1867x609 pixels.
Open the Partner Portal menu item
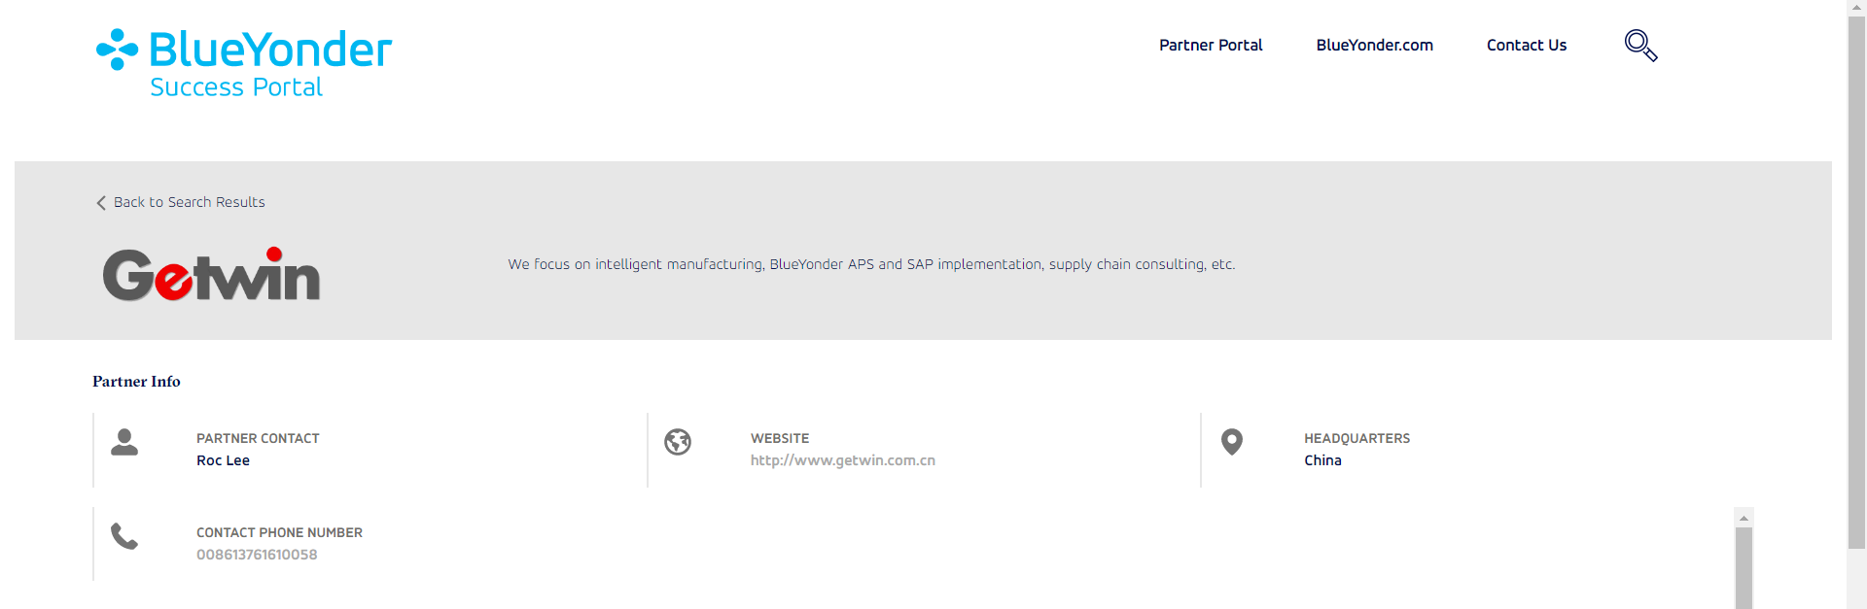point(1211,45)
